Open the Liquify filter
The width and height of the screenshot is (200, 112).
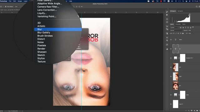click(x=42, y=13)
